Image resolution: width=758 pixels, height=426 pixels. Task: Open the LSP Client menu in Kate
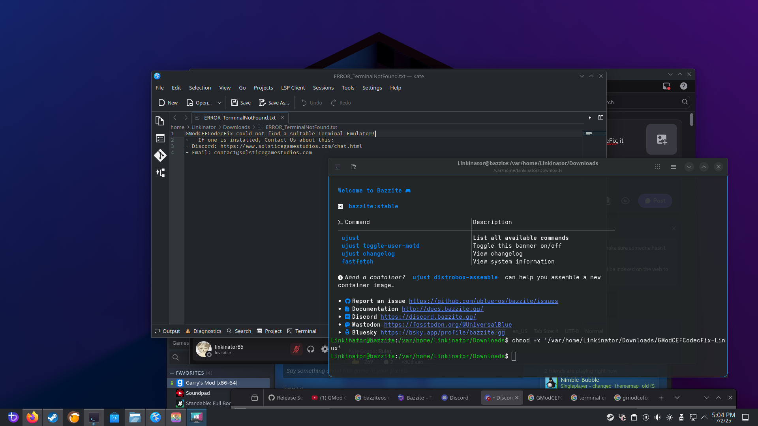pos(293,88)
